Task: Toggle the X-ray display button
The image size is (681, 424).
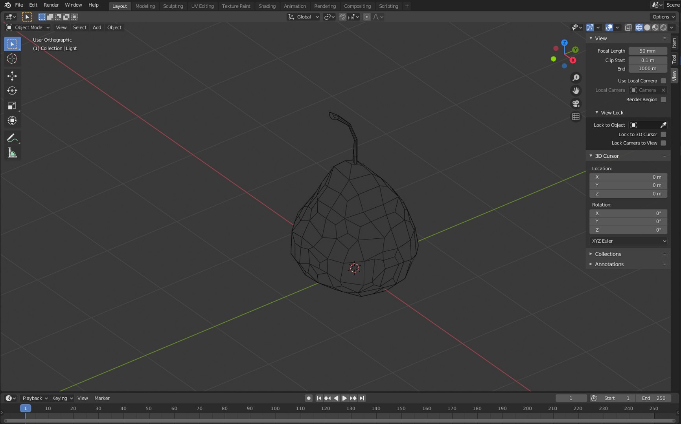Action: pyautogui.click(x=628, y=27)
